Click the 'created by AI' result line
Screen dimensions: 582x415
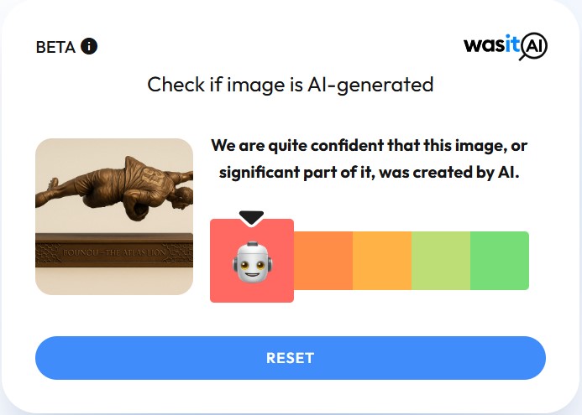tap(370, 173)
